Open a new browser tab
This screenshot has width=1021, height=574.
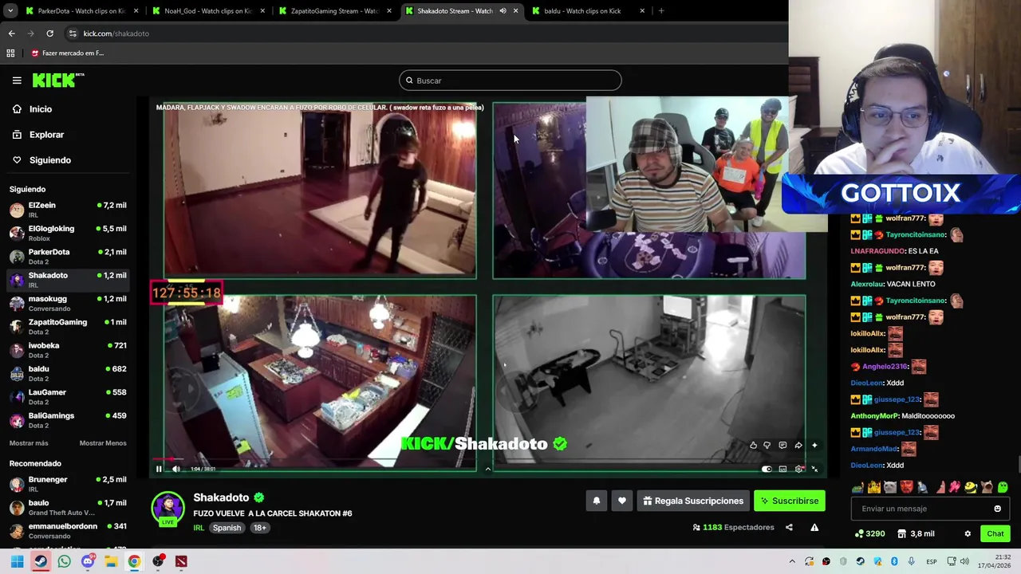(661, 11)
